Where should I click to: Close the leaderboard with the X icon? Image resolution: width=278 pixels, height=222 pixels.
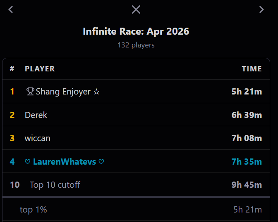(136, 9)
